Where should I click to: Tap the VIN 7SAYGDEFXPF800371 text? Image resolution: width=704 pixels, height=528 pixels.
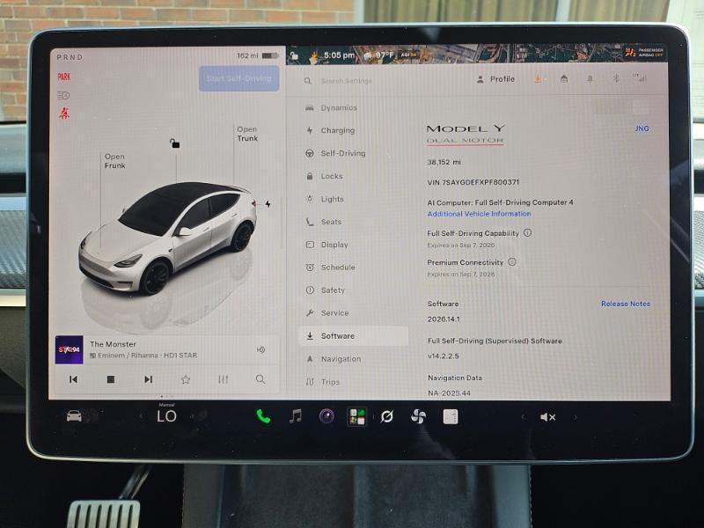tap(473, 182)
